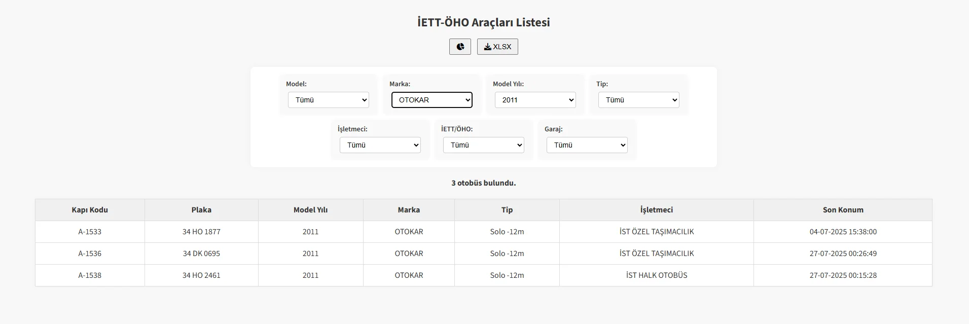The width and height of the screenshot is (969, 324).
Task: Open the Marka dropdown showing OTOKAR
Action: point(432,100)
